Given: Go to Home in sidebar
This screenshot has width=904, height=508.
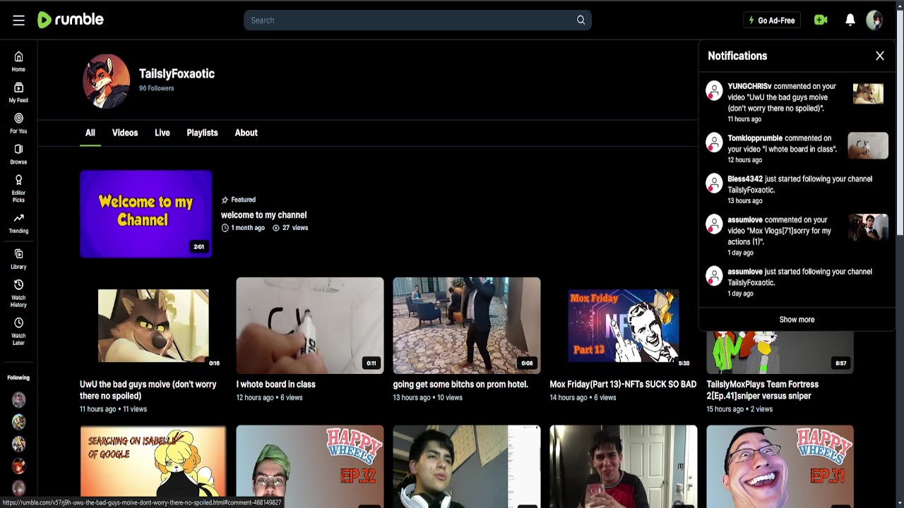Looking at the screenshot, I should (18, 61).
